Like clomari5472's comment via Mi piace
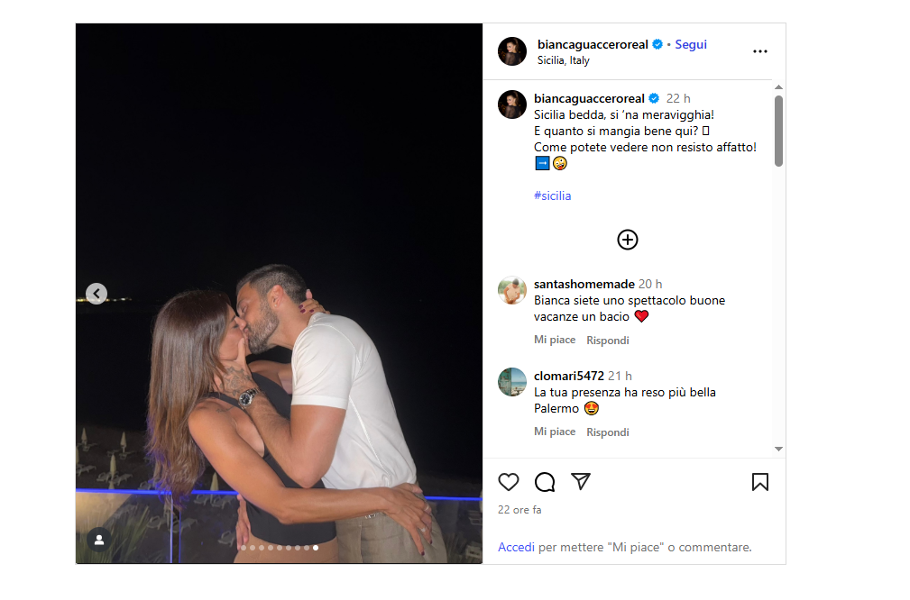910x600 pixels. [x=555, y=432]
